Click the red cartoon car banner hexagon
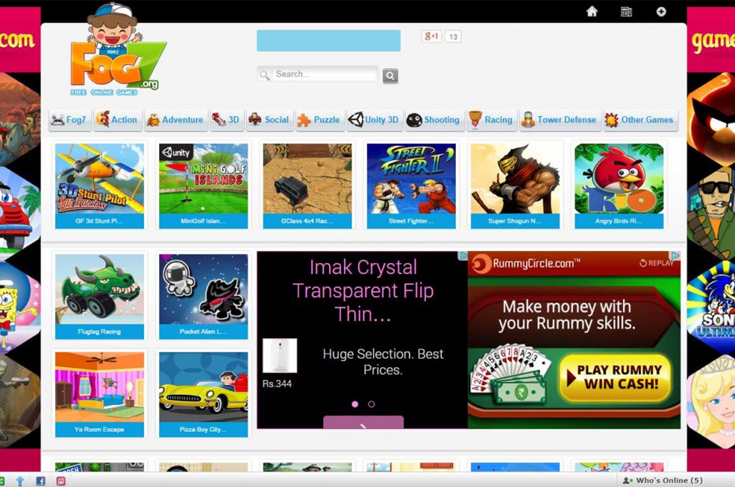 point(20,212)
